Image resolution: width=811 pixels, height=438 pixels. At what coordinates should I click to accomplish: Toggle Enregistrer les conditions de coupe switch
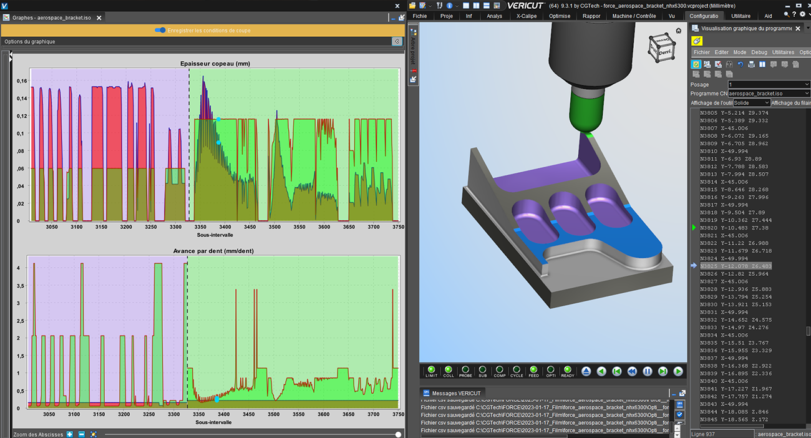click(x=160, y=30)
